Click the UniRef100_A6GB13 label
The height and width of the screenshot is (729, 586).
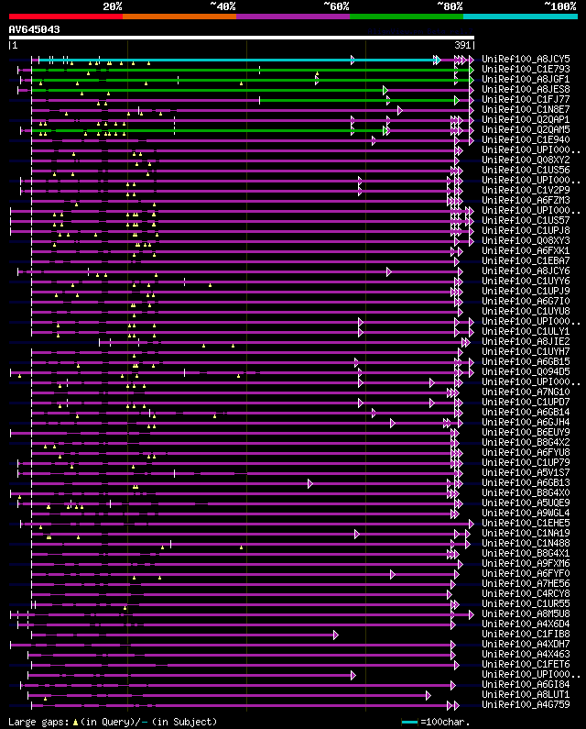coord(526,482)
